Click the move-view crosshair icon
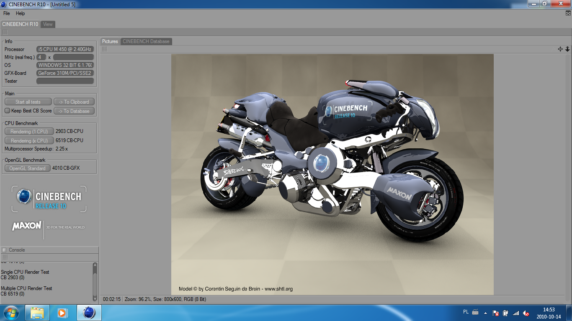 coord(560,49)
